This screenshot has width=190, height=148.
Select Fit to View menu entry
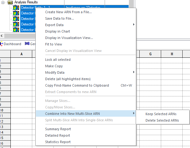point(54,44)
